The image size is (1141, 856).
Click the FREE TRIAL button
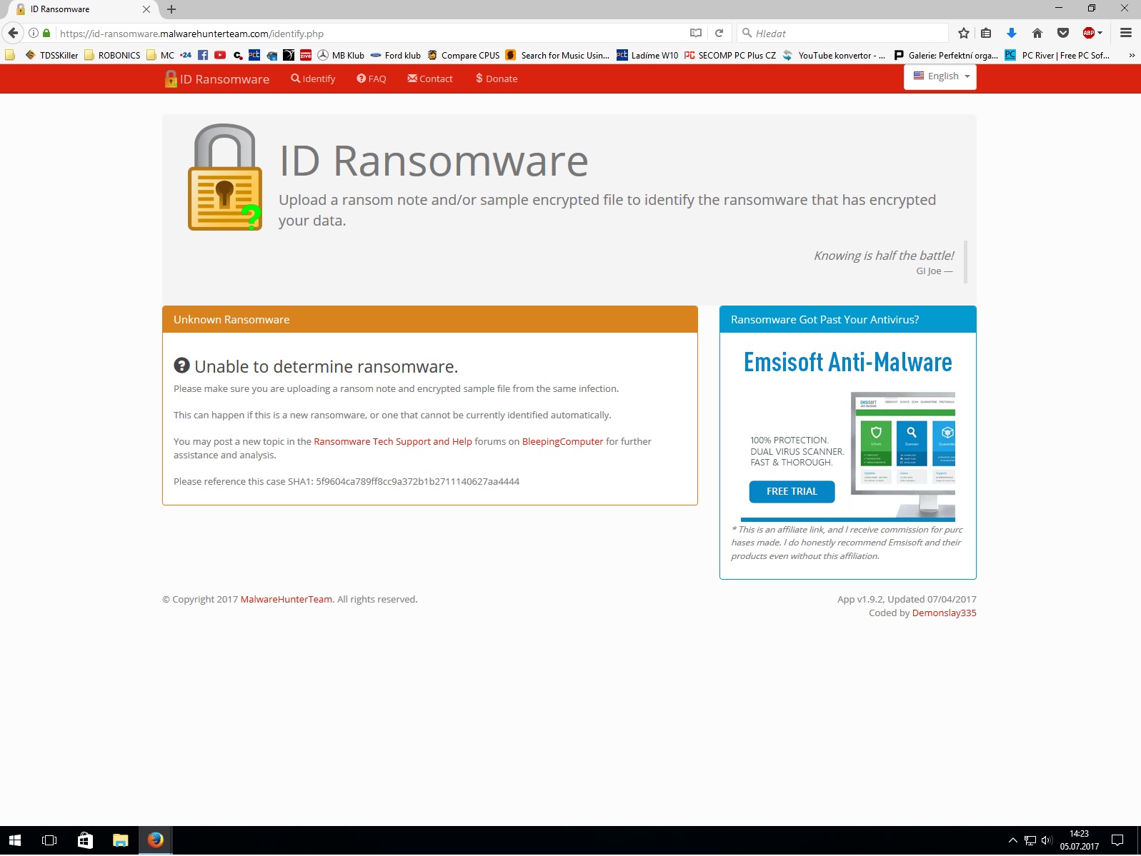792,491
